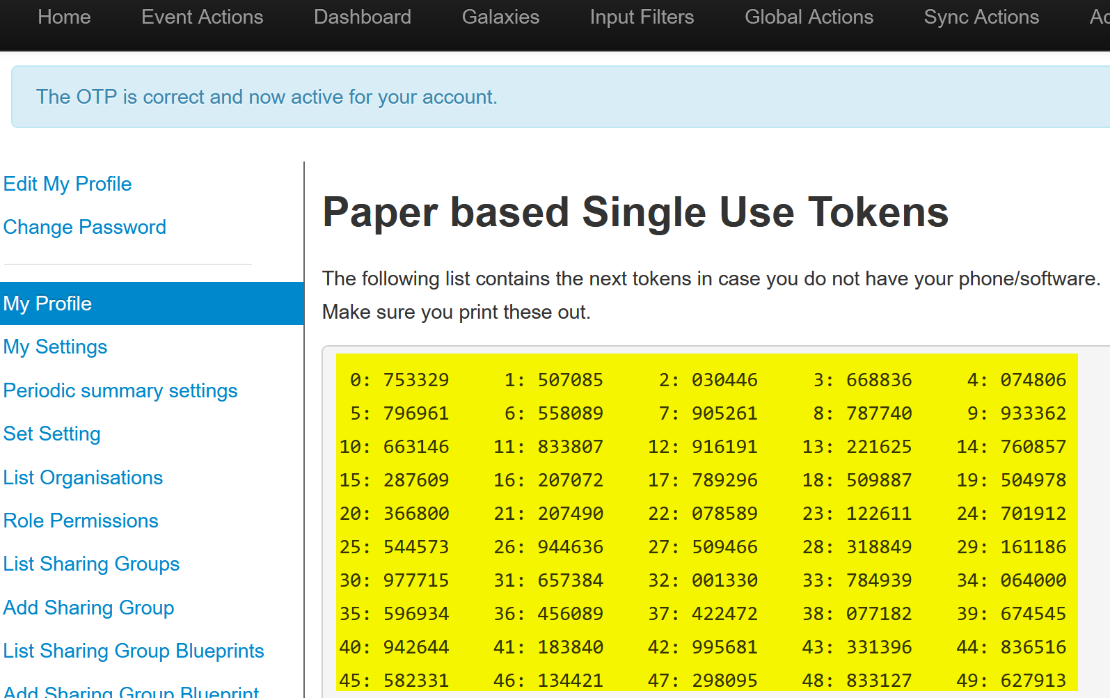Select token 1 value 507085
1110x698 pixels.
[570, 380]
